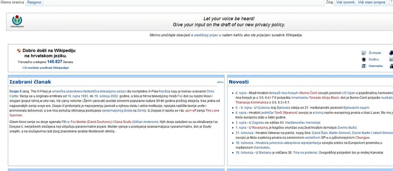Screen dimensions: 393x171
Task: Select the Glavna stranica tab
Action: [12, 2]
